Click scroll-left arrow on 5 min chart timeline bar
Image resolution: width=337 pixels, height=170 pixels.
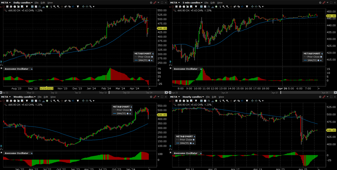[170, 93]
